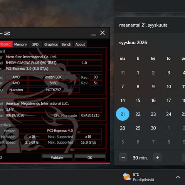Viewport: 185px width, 185px height.
Task: Select the highlighted date 21 in calendar
Action: point(123,114)
